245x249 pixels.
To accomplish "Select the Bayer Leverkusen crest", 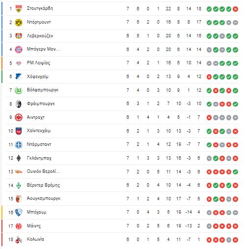I will click(x=19, y=36).
